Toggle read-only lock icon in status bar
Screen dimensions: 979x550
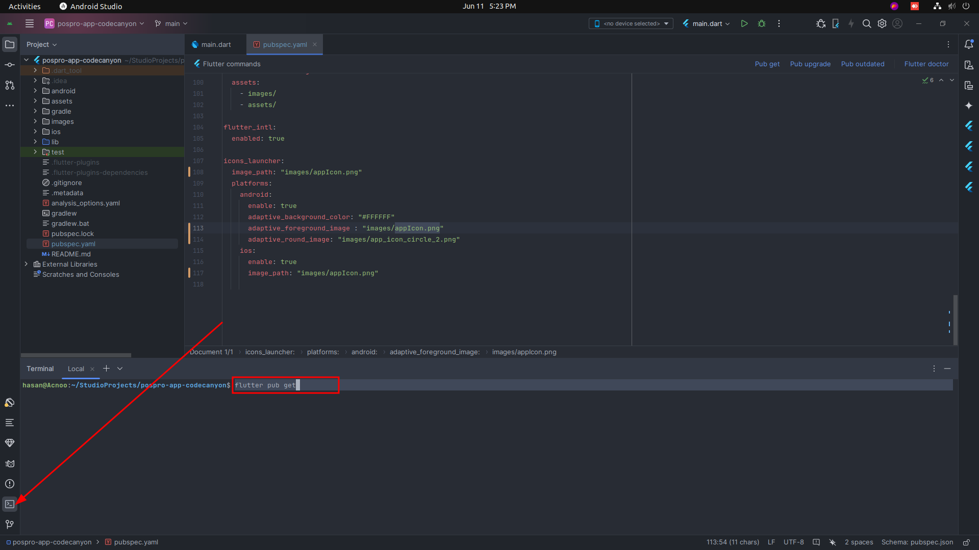pos(966,542)
